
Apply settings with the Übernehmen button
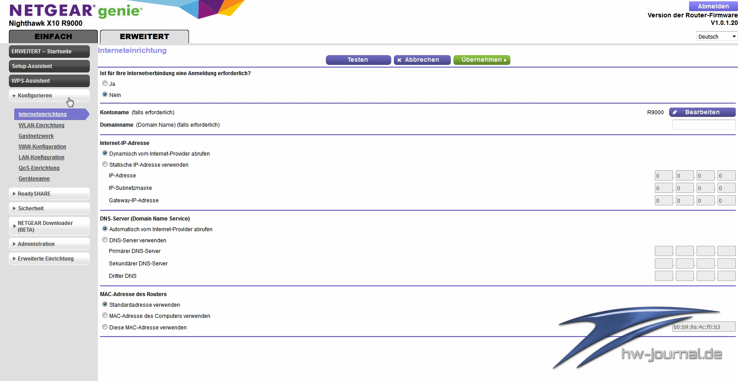[x=481, y=60]
